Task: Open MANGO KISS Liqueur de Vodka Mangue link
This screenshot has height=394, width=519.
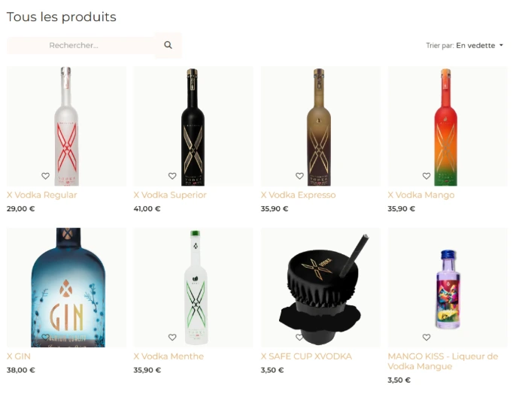Action: point(443,361)
